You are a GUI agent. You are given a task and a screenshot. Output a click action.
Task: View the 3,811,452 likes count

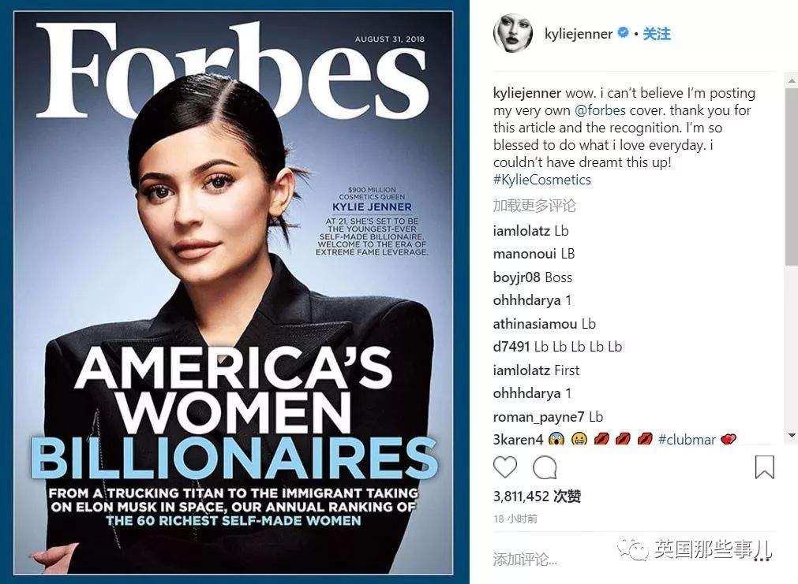click(x=537, y=496)
